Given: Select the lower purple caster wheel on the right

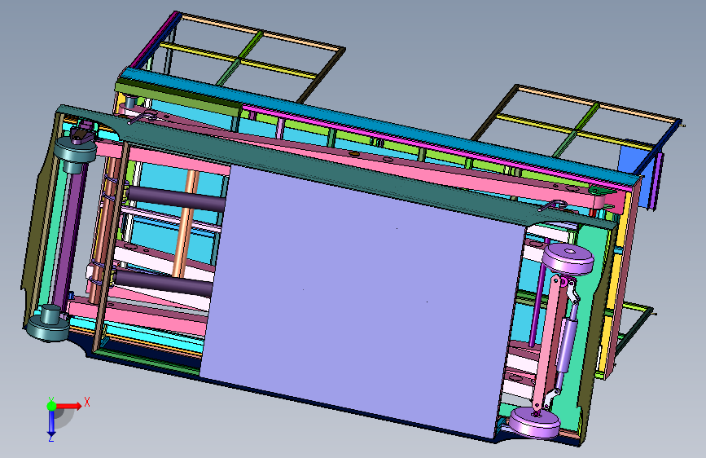Looking at the screenshot, I should click(534, 422).
